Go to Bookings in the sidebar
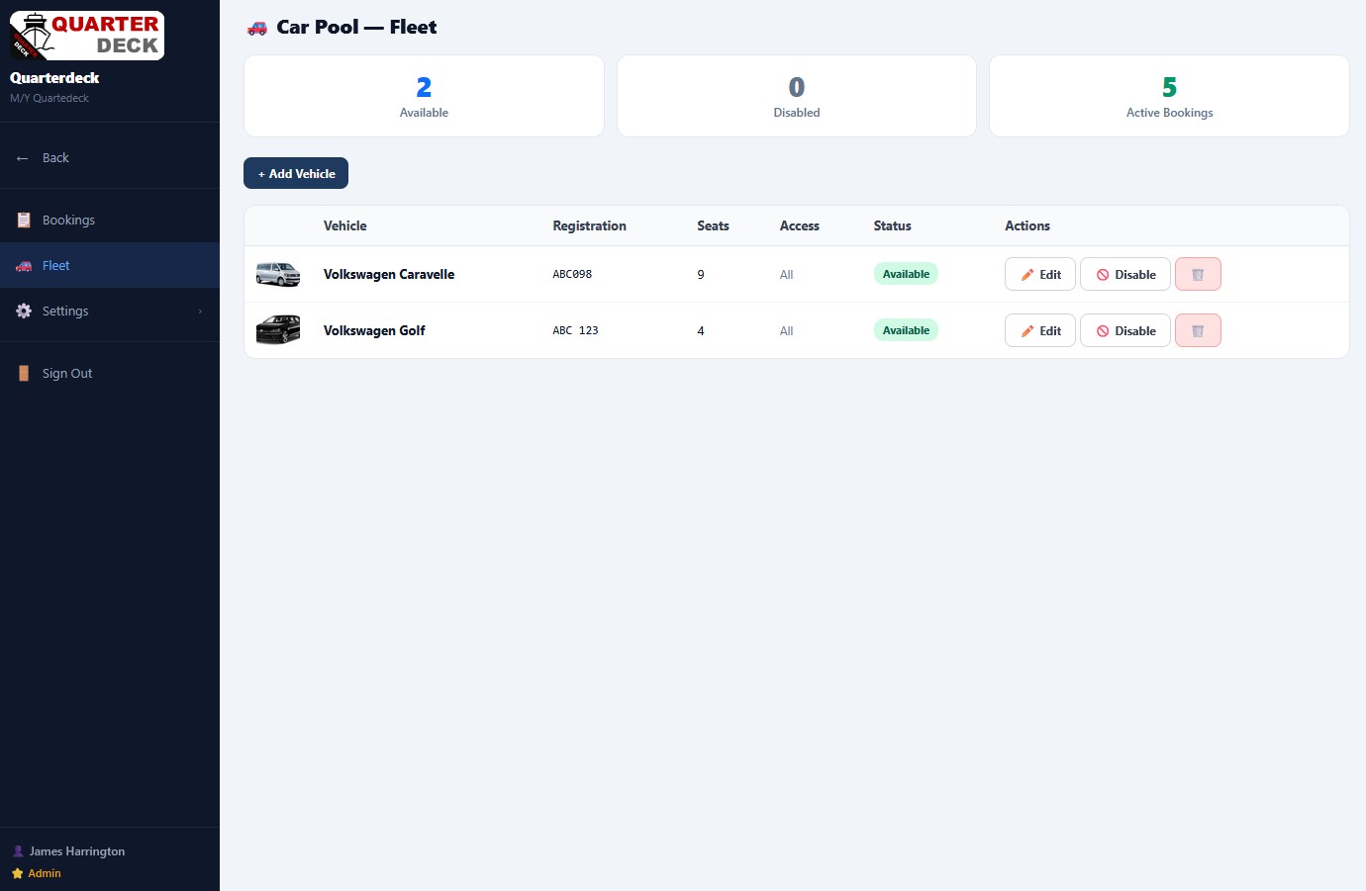Screen dimensions: 1366x891 click(x=110, y=221)
